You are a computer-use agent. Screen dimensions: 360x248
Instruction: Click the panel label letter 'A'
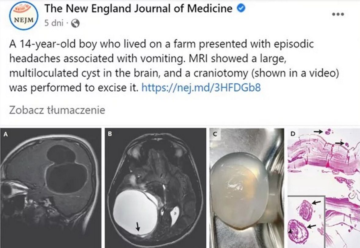click(x=5, y=134)
